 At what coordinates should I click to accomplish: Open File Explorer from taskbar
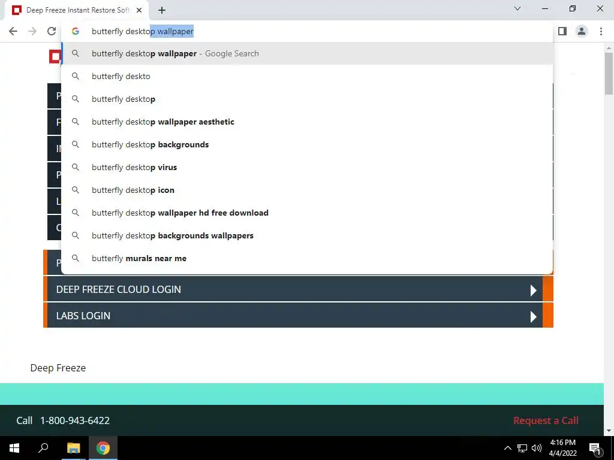coord(73,448)
